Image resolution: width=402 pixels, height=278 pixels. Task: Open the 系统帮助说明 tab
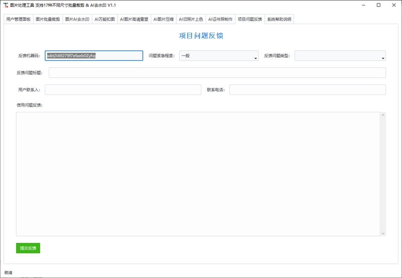[279, 19]
